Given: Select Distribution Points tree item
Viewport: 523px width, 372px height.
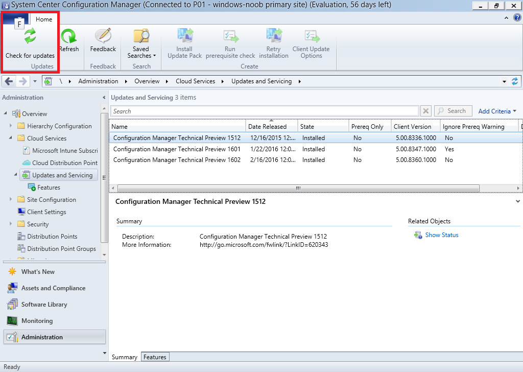Looking at the screenshot, I should click(47, 237).
